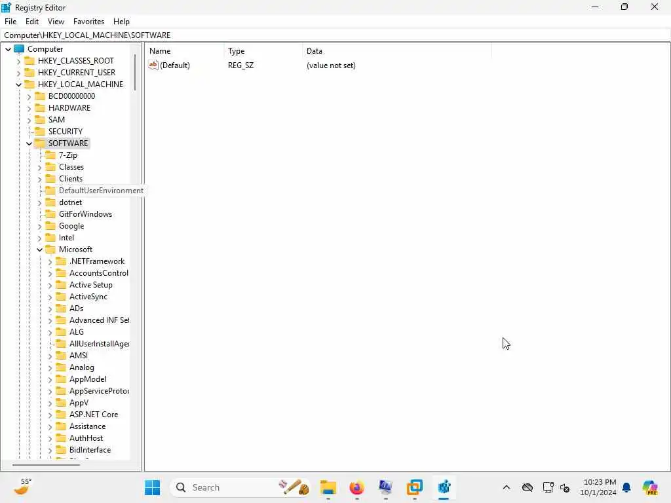
Task: Select the ActiveSync key
Action: tap(88, 297)
